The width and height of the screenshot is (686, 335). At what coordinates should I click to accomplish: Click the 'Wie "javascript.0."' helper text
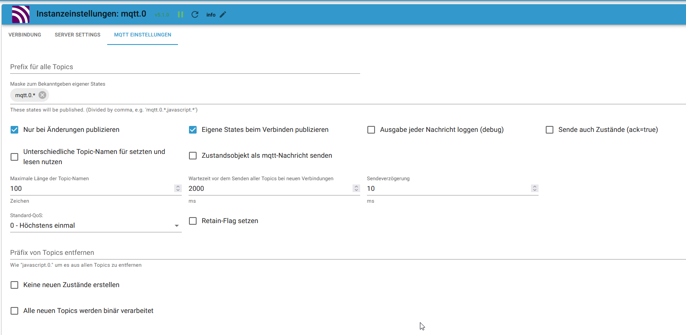click(76, 265)
